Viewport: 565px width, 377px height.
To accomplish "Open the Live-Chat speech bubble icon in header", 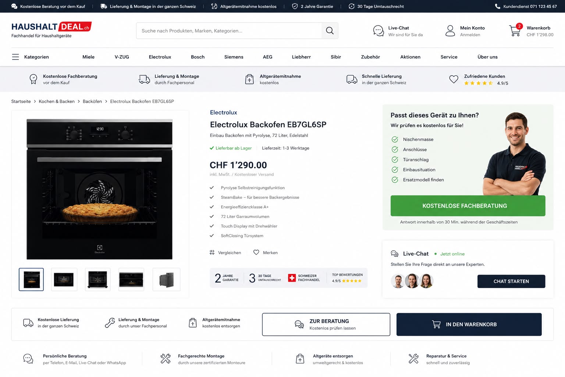I will pyautogui.click(x=379, y=31).
